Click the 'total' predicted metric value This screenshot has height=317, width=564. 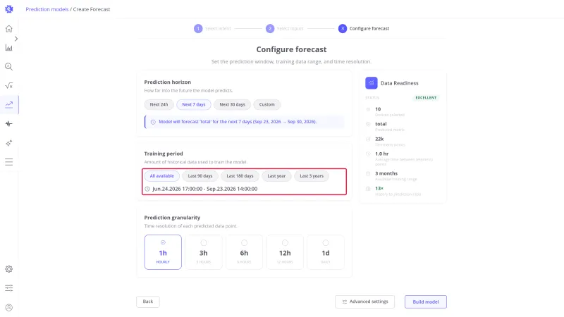381,124
